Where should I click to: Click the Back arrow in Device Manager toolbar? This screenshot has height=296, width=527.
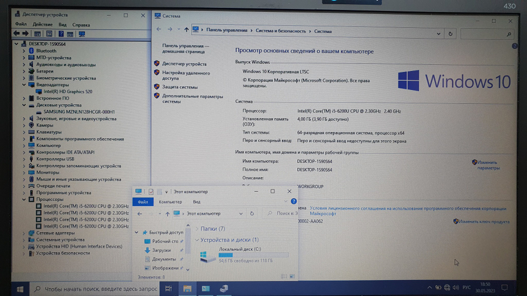click(16, 34)
